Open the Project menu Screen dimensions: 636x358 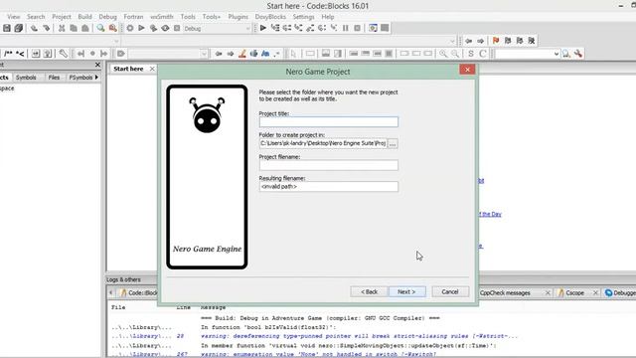62,17
